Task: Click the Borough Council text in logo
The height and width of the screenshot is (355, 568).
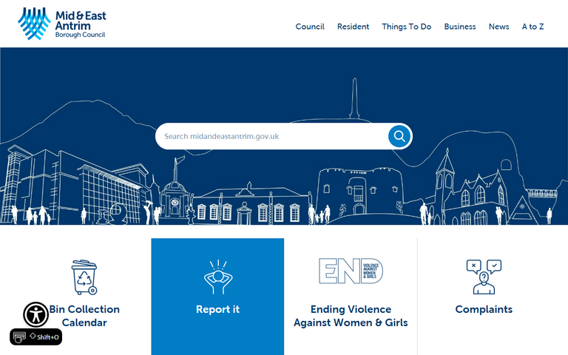Action: [80, 35]
